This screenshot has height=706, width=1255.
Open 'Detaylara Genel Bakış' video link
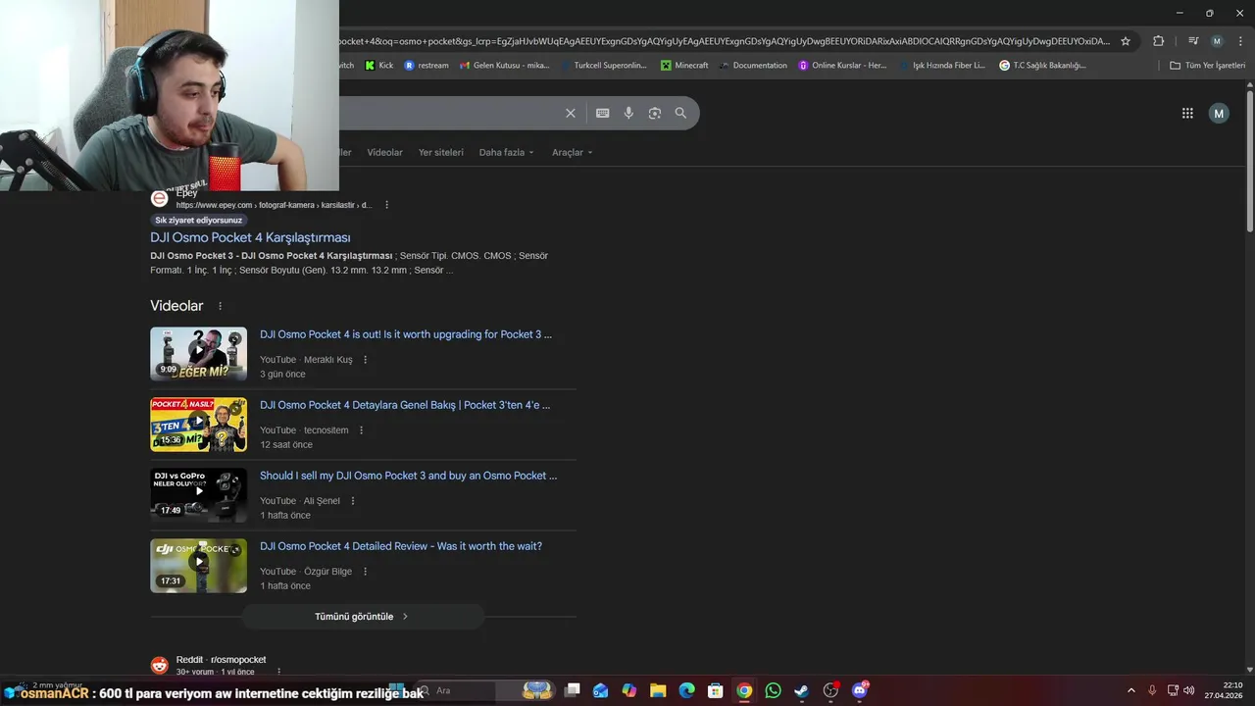tap(405, 405)
